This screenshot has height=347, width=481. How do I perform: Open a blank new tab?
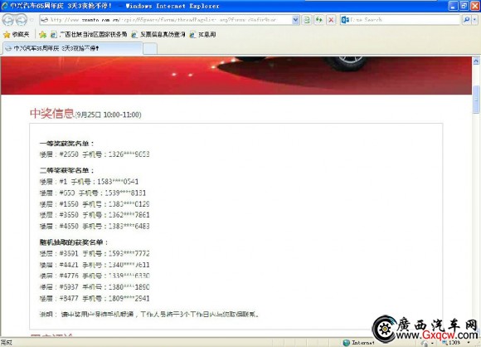click(150, 48)
